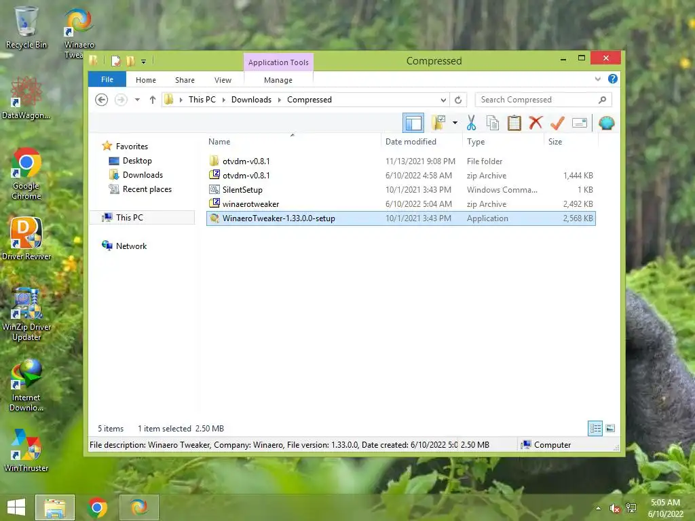The width and height of the screenshot is (695, 521).
Task: Expand arrow after This PC in breadcrumb
Action: (224, 100)
